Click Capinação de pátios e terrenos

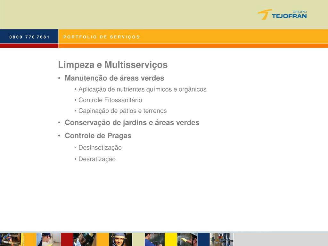(x=123, y=111)
